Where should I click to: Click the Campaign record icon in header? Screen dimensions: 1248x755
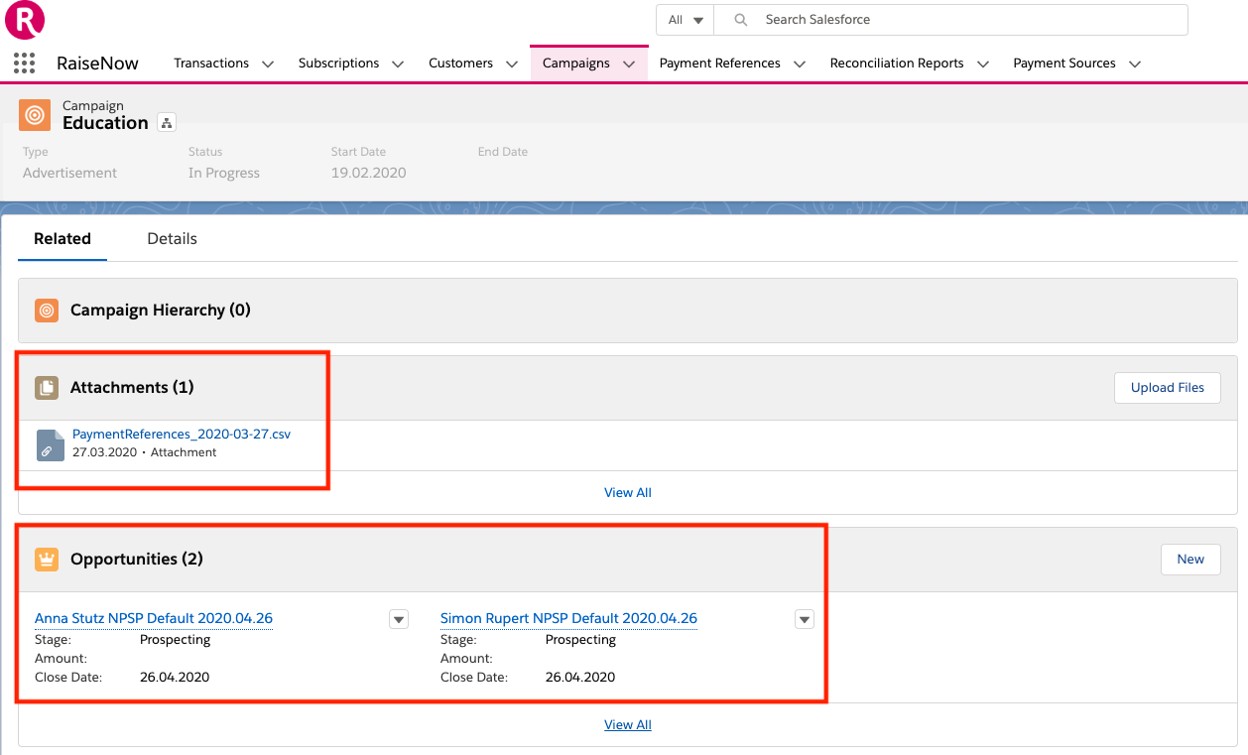pos(35,114)
